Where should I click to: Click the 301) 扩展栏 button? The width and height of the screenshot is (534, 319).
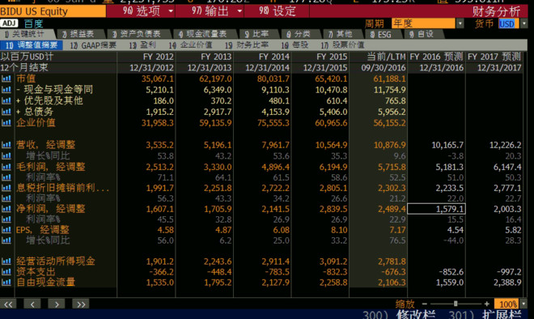click(485, 314)
